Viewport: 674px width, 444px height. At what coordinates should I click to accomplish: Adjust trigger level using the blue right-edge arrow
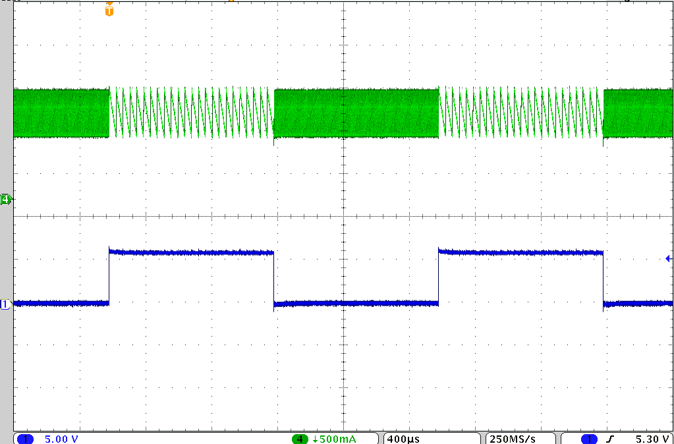pos(667,257)
